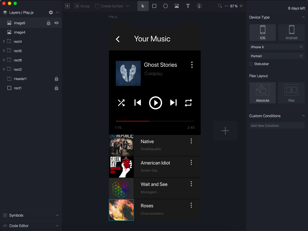Image resolution: width=308 pixels, height=231 pixels.
Task: Select the pointer selection tool
Action: (x=143, y=6)
